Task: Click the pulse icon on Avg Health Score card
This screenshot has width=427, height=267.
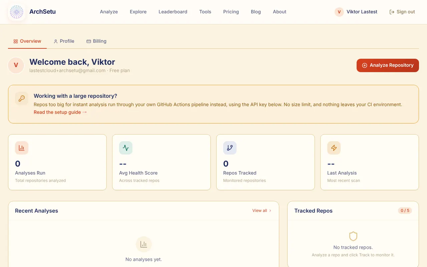Action: coord(126,148)
